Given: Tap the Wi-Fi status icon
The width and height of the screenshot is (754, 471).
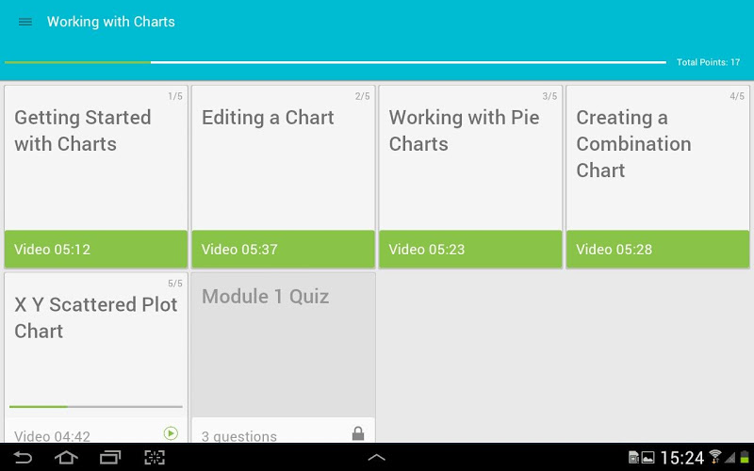Looking at the screenshot, I should click(715, 458).
